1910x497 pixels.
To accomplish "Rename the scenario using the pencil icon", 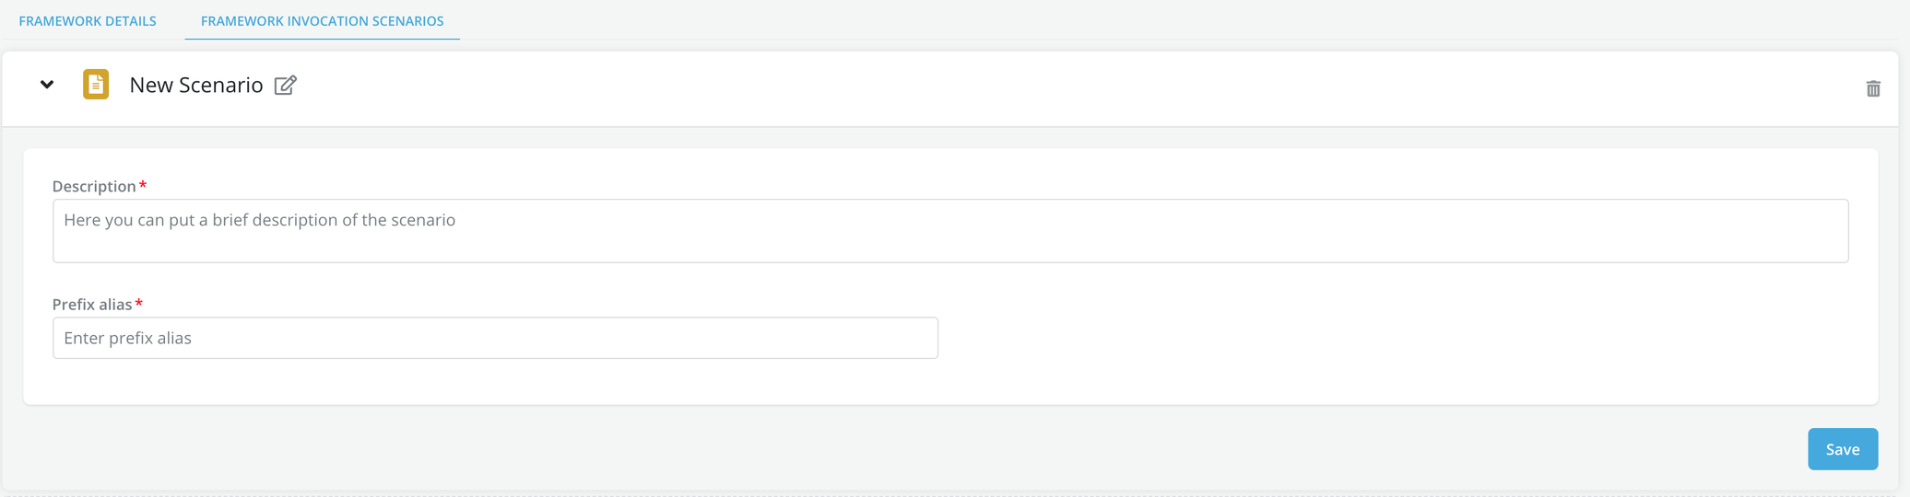I will [x=286, y=85].
